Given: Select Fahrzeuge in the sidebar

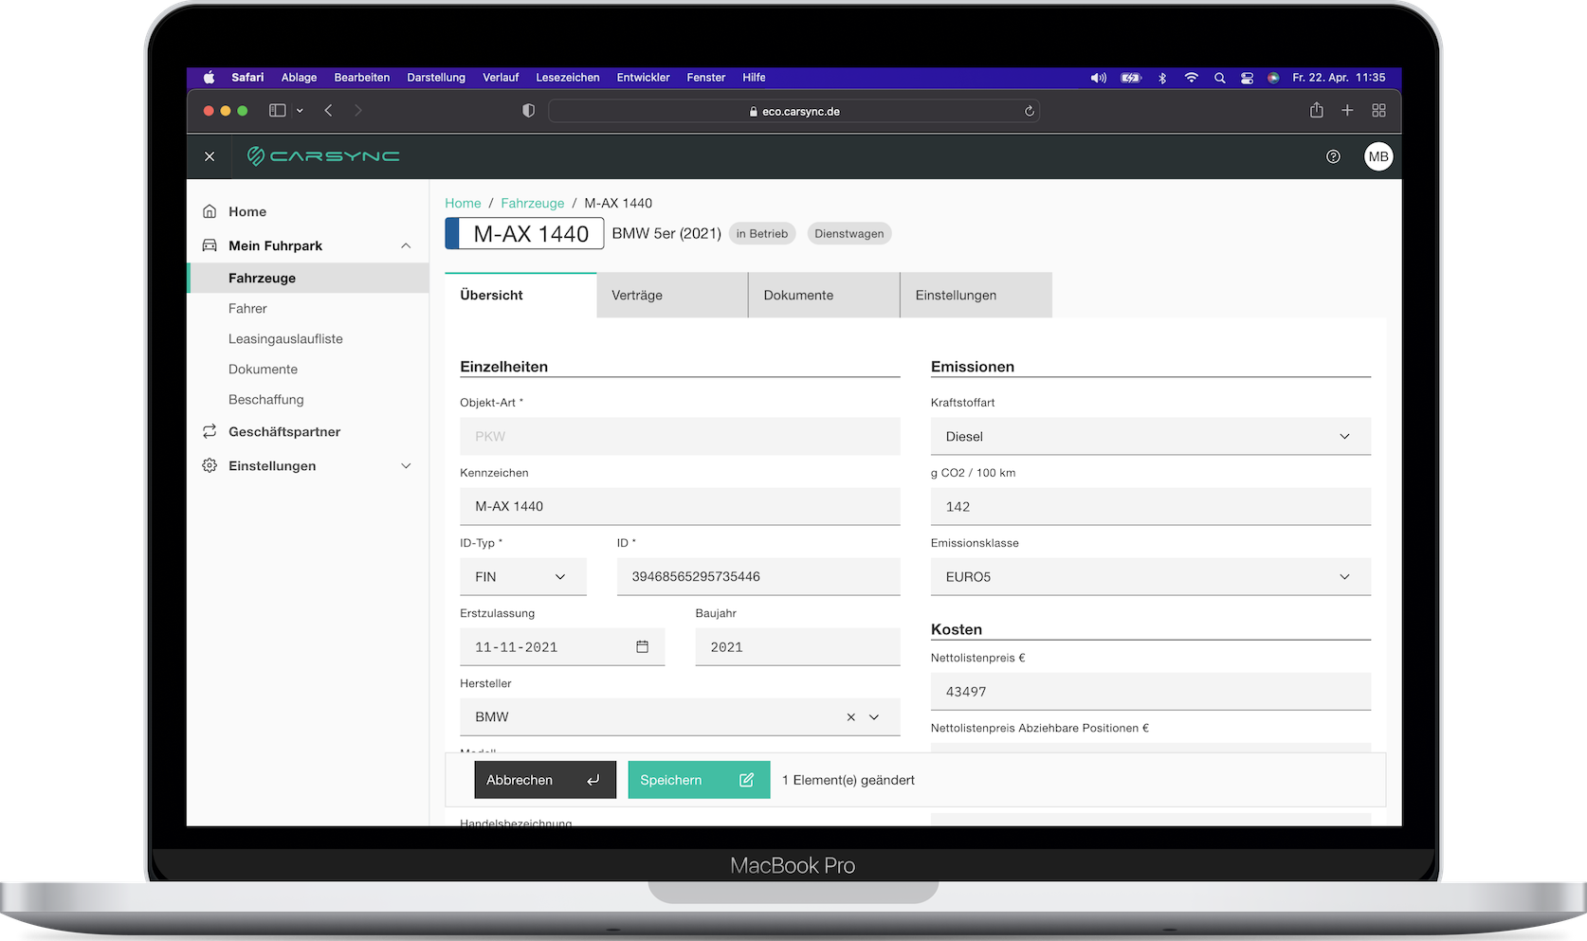Looking at the screenshot, I should pyautogui.click(x=309, y=278).
